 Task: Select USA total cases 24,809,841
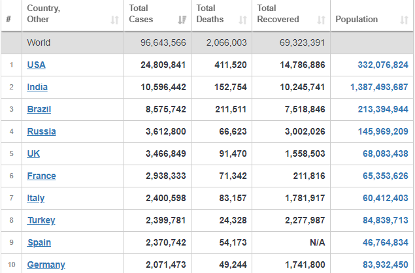[x=163, y=65]
